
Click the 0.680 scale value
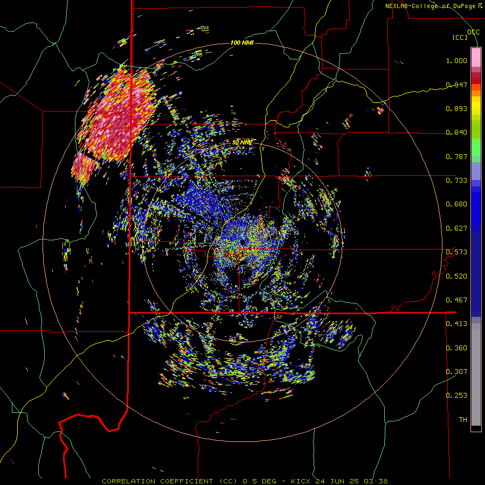pyautogui.click(x=456, y=204)
